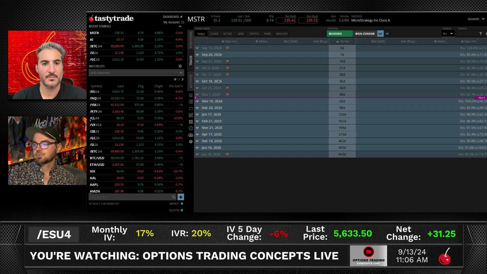Viewport: 487px width, 274px height.
Task: Open the help question mark icon
Action: 191,142
